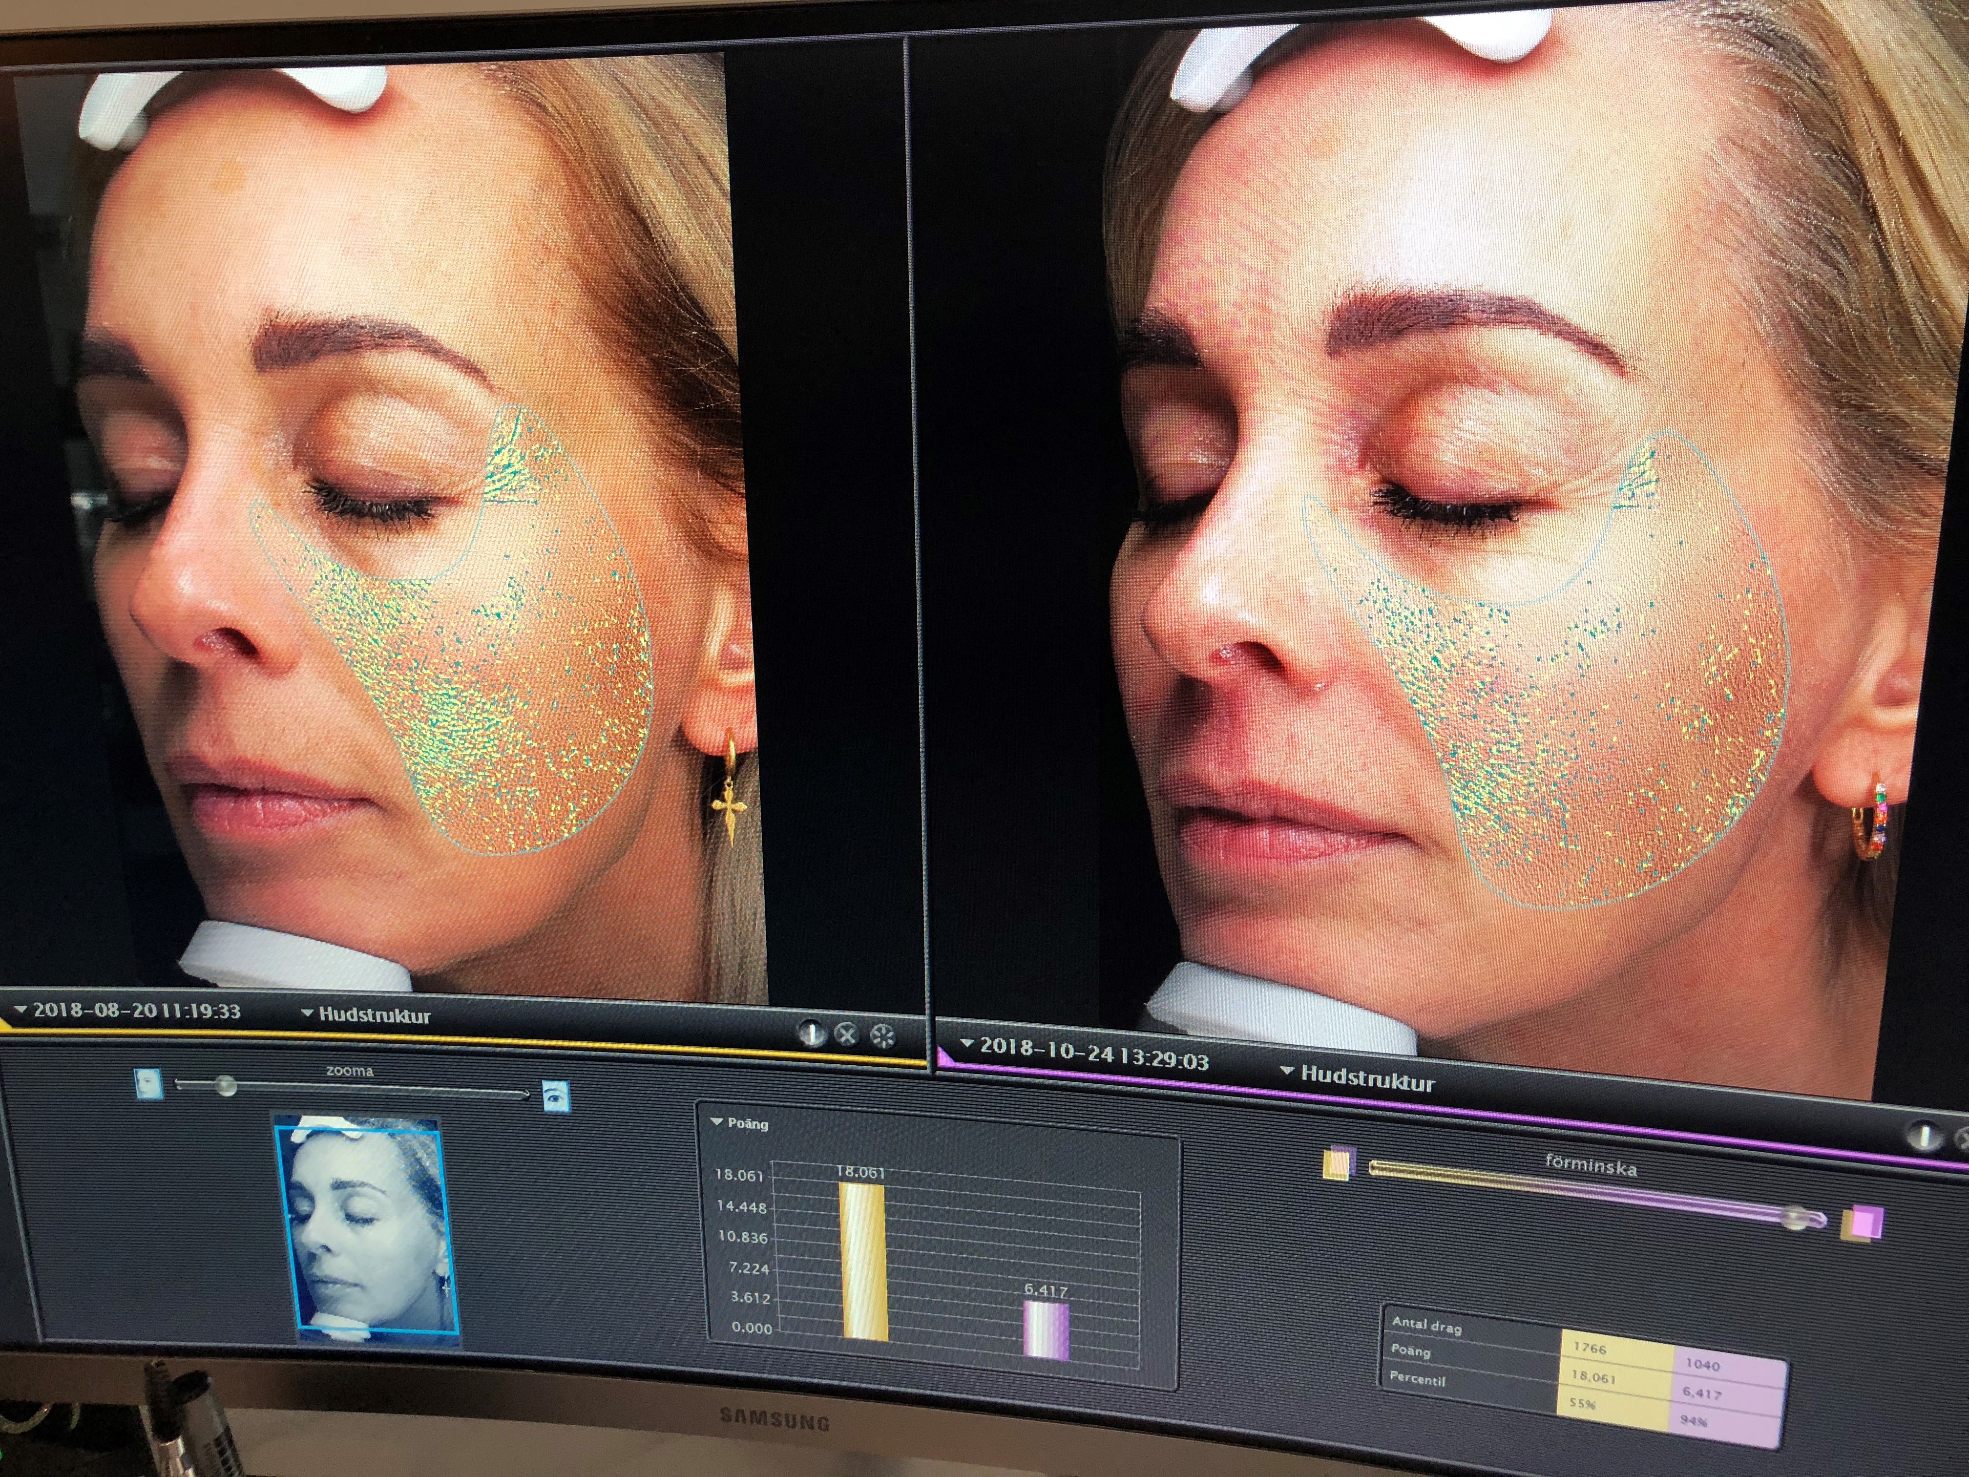Click the purple 6.417 score bar
The height and width of the screenshot is (1477, 1969).
(1046, 1329)
